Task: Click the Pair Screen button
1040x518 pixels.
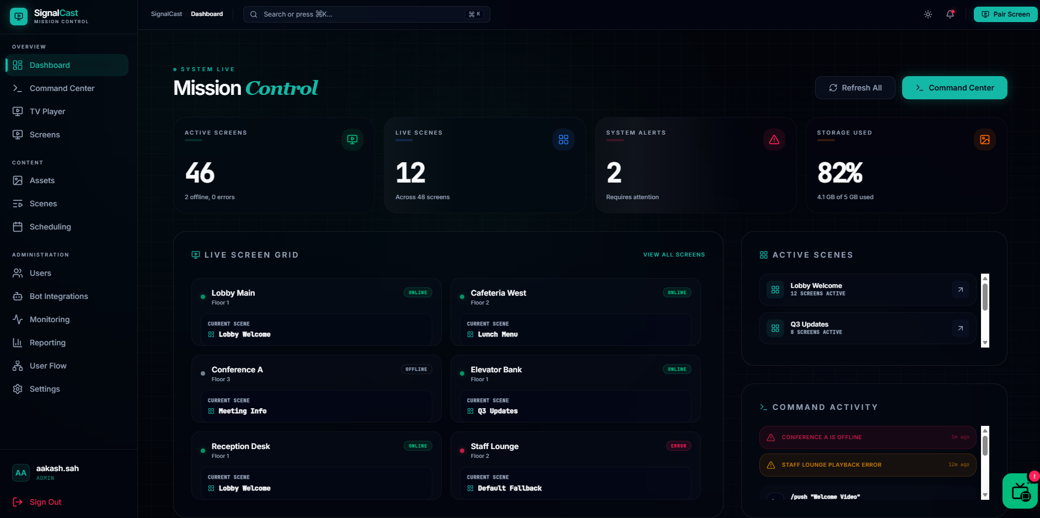Action: coord(1005,14)
